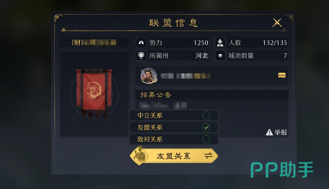Select the 敌对关系 hostile radio option
The width and height of the screenshot is (329, 189).
tap(206, 139)
